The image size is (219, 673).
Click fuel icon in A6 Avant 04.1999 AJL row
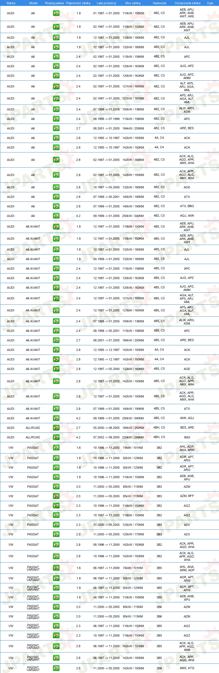tap(56, 259)
